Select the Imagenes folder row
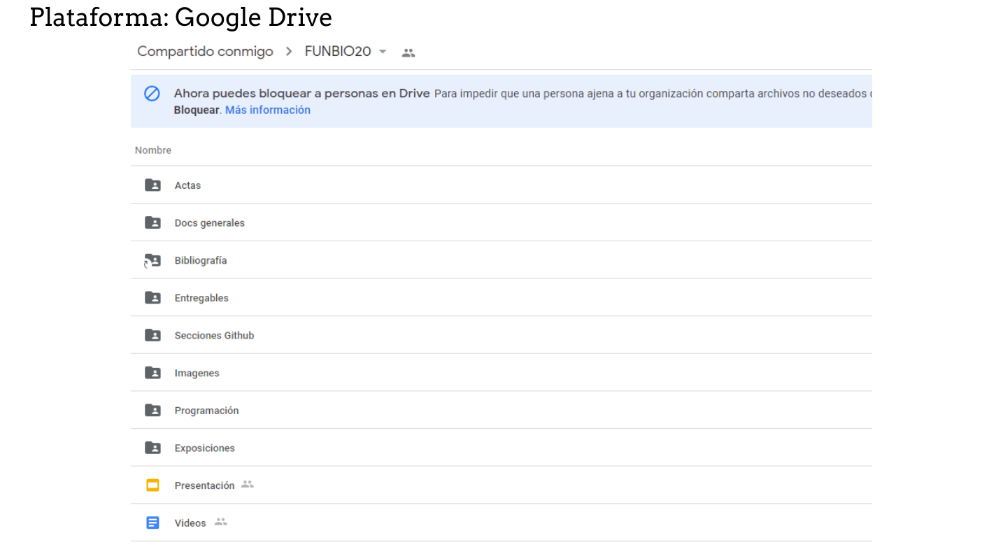The width and height of the screenshot is (1003, 554). click(x=197, y=374)
